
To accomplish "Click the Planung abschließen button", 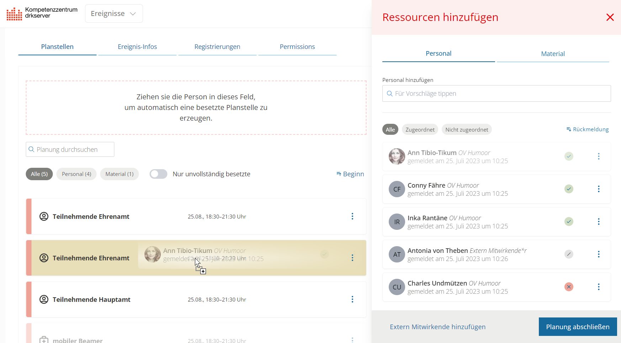I will 578,327.
